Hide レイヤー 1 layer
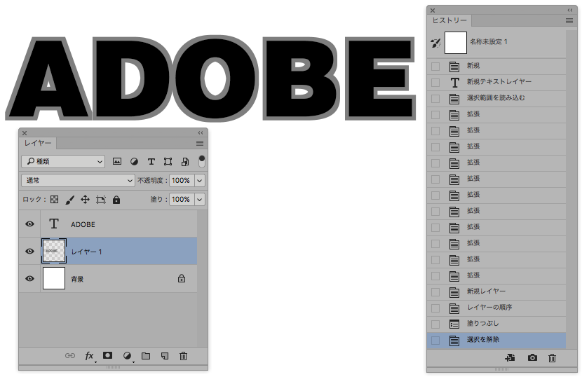Image resolution: width=582 pixels, height=377 pixels. tap(29, 251)
